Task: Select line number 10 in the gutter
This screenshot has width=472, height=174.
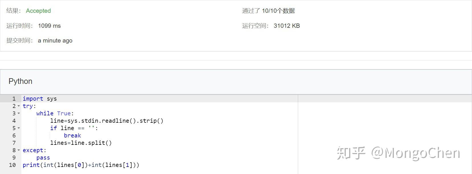Action: pyautogui.click(x=12, y=165)
